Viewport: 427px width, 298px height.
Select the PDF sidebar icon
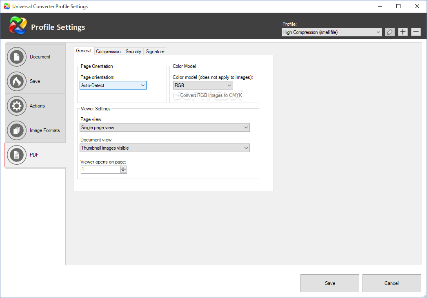17,155
